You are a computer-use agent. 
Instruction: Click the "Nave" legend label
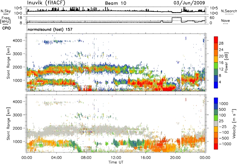225,20
